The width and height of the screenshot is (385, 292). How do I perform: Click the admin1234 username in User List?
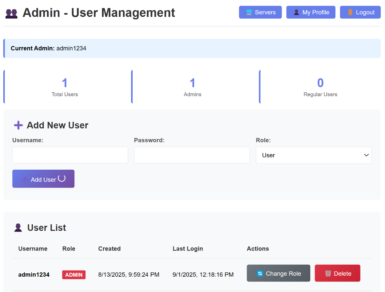coord(34,275)
